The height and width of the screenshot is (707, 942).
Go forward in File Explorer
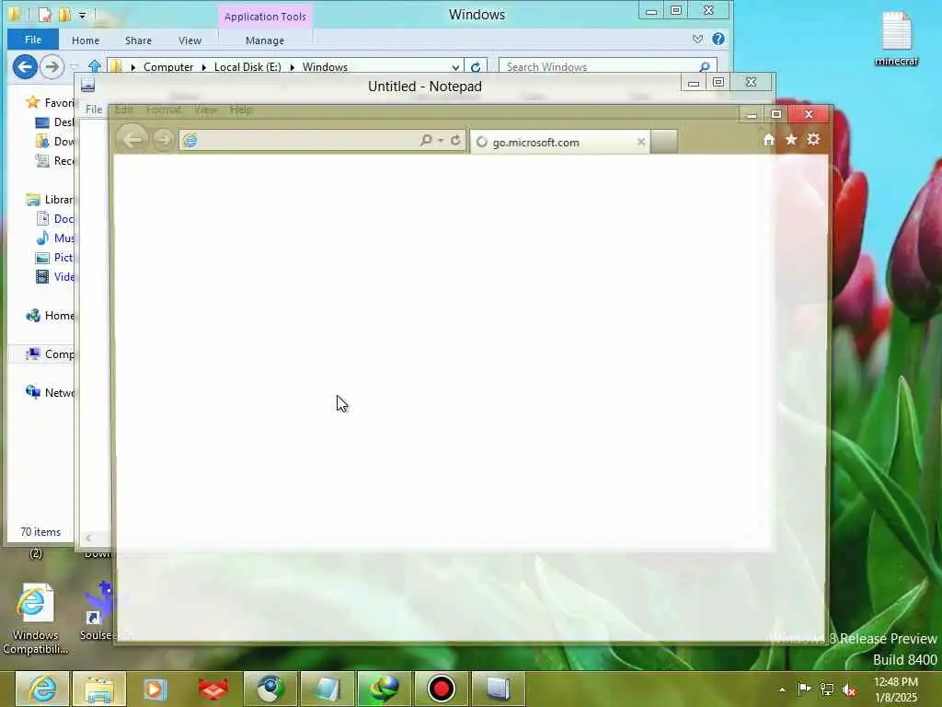point(52,66)
